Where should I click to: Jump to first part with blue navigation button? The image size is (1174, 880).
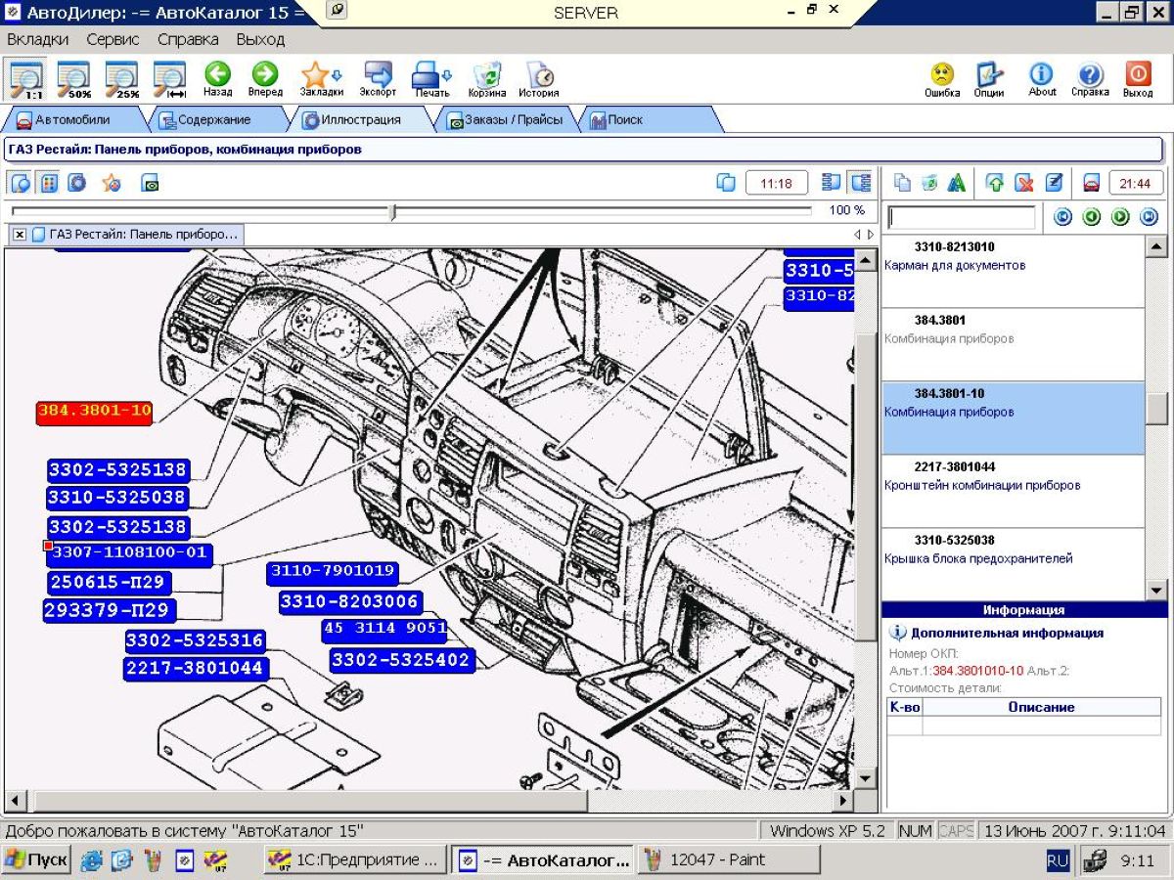pos(1063,217)
